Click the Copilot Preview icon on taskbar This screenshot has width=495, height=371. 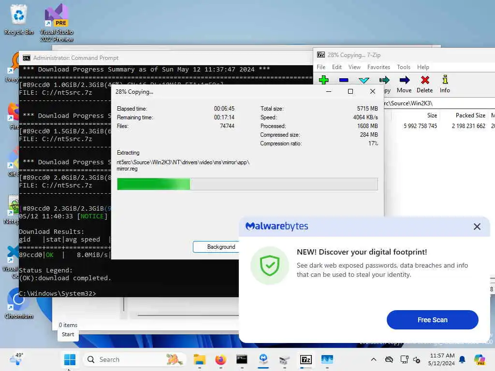pos(480,359)
